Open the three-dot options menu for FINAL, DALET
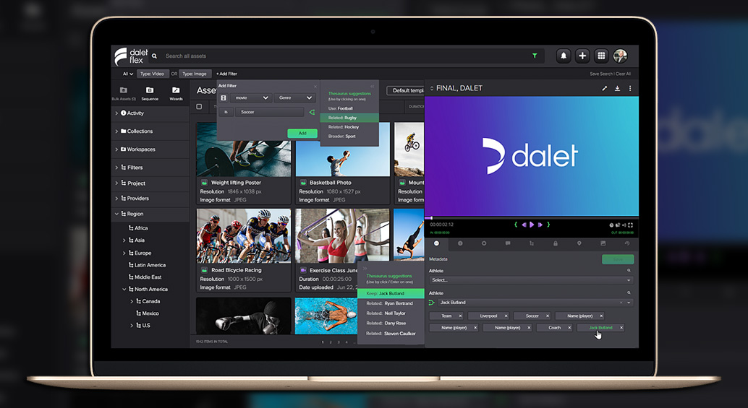The width and height of the screenshot is (748, 408). click(630, 89)
